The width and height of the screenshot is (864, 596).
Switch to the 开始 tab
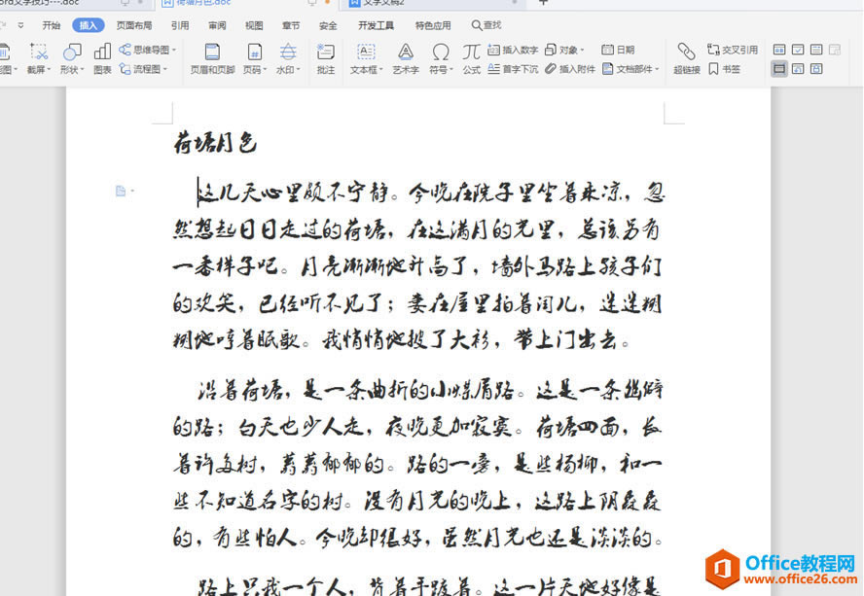click(x=52, y=25)
